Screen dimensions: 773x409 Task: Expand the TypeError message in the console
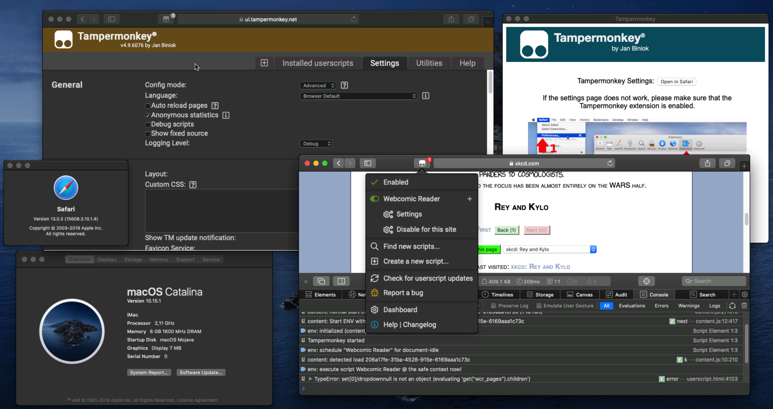click(x=310, y=379)
